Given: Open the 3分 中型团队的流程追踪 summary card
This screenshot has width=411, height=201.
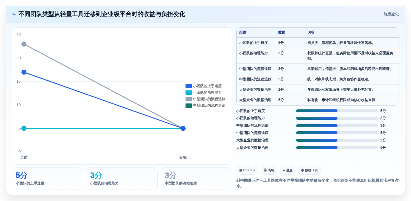Looking at the screenshot, I should tap(196, 178).
